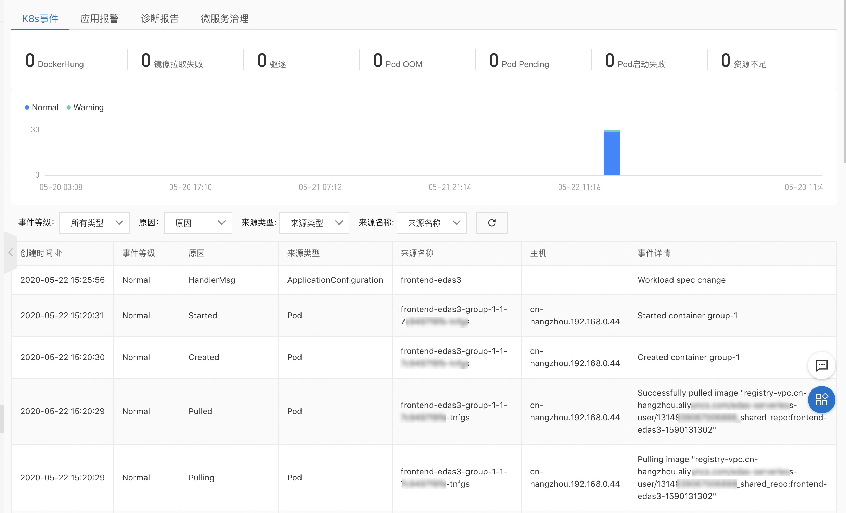Image resolution: width=846 pixels, height=513 pixels.
Task: Click the Pod启动失败 counter
Action: coord(635,61)
